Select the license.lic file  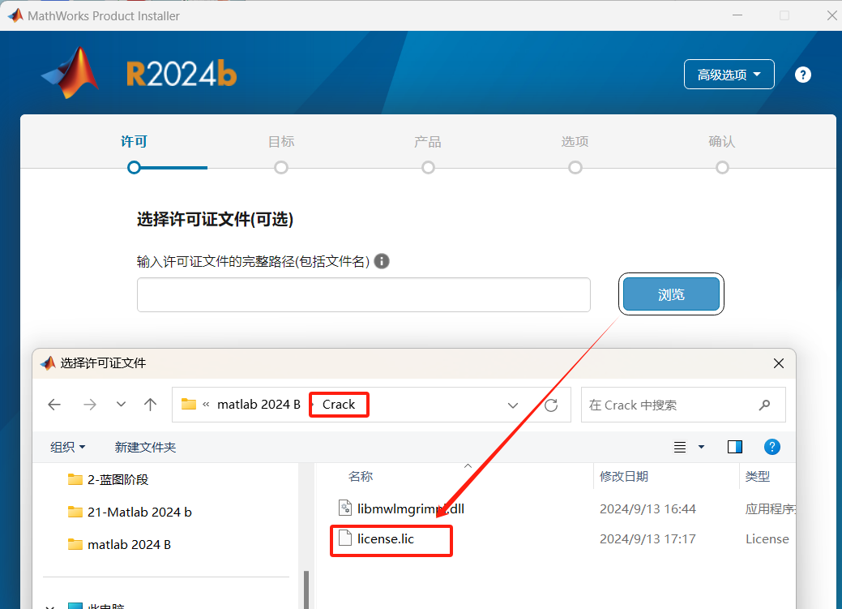[376, 538]
